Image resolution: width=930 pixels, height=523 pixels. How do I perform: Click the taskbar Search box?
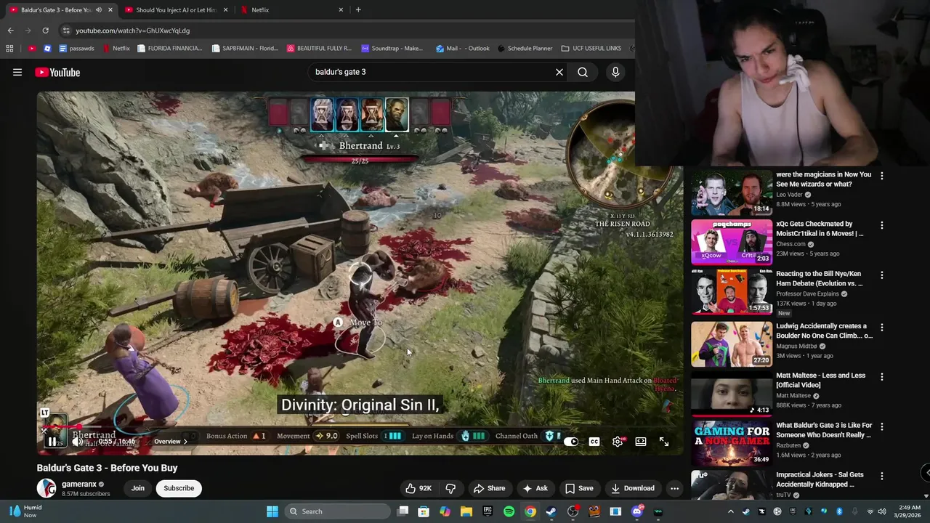click(x=337, y=511)
